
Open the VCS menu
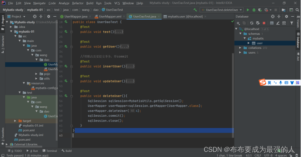coord(117,3)
